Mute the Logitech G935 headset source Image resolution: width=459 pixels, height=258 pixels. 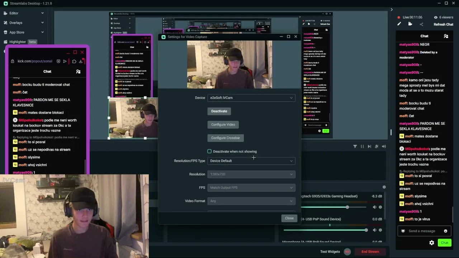375,207
